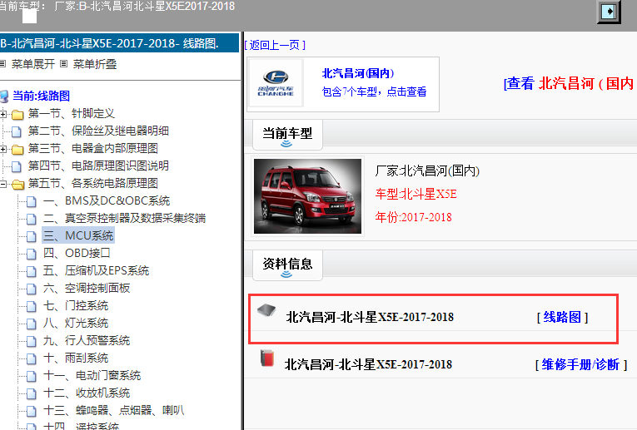The width and height of the screenshot is (637, 430).
Task: Select 一、BMS及DC&OBC系统
Action: point(107,200)
